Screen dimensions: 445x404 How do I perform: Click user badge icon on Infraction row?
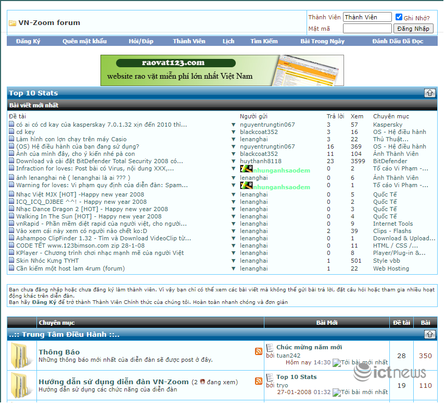point(246,169)
